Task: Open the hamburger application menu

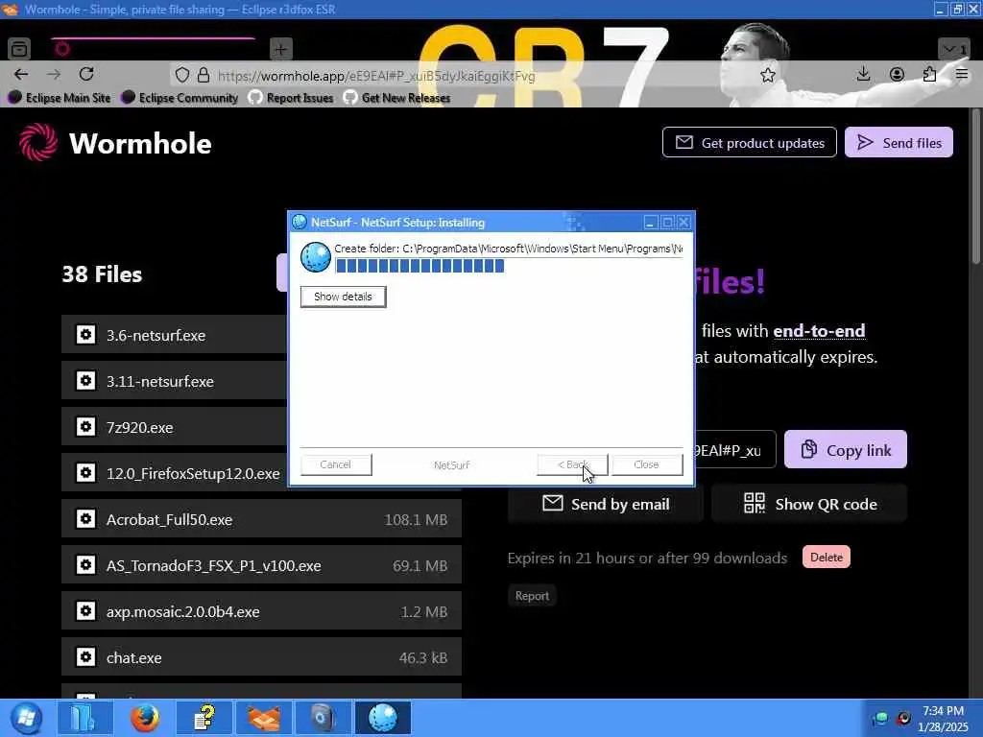Action: [x=962, y=75]
